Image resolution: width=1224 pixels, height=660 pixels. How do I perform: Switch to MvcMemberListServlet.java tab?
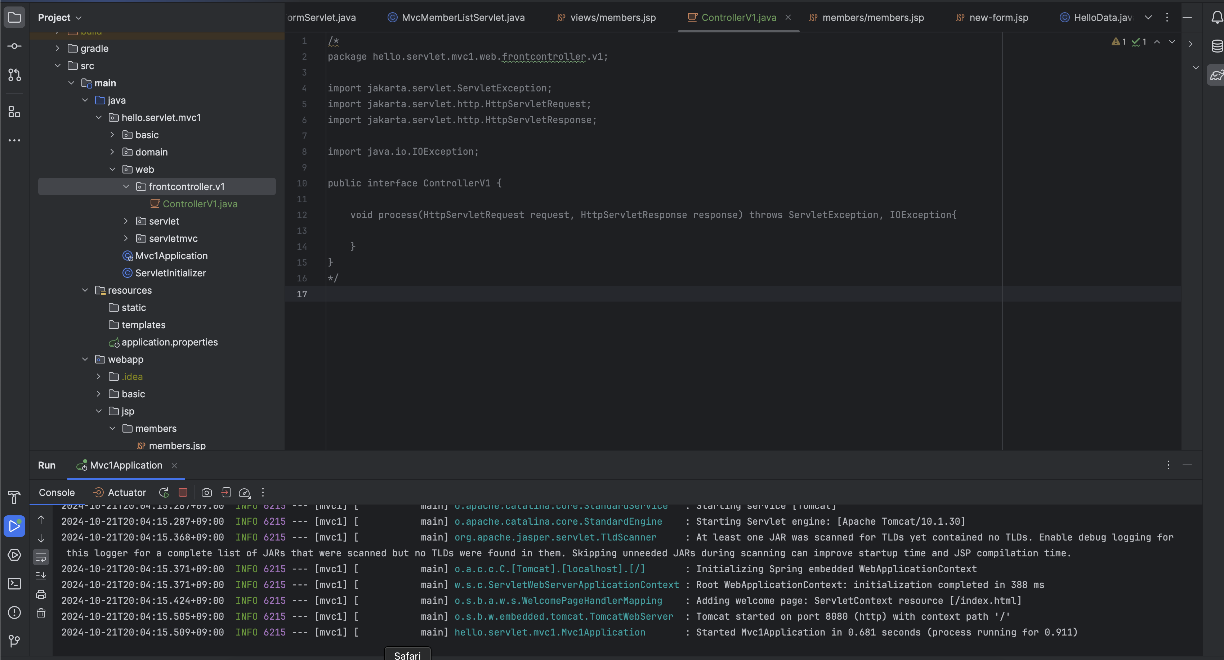(456, 18)
